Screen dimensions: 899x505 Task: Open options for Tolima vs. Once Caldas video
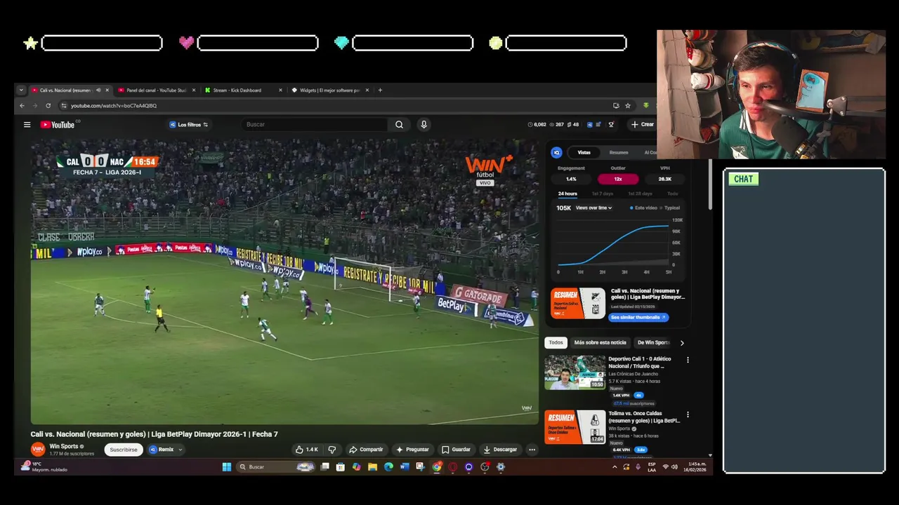pos(688,415)
